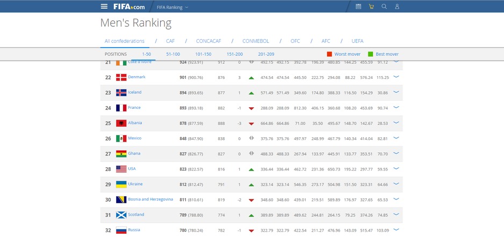Switch to the UEFA tab
This screenshot has height=237, width=504.
[357, 41]
